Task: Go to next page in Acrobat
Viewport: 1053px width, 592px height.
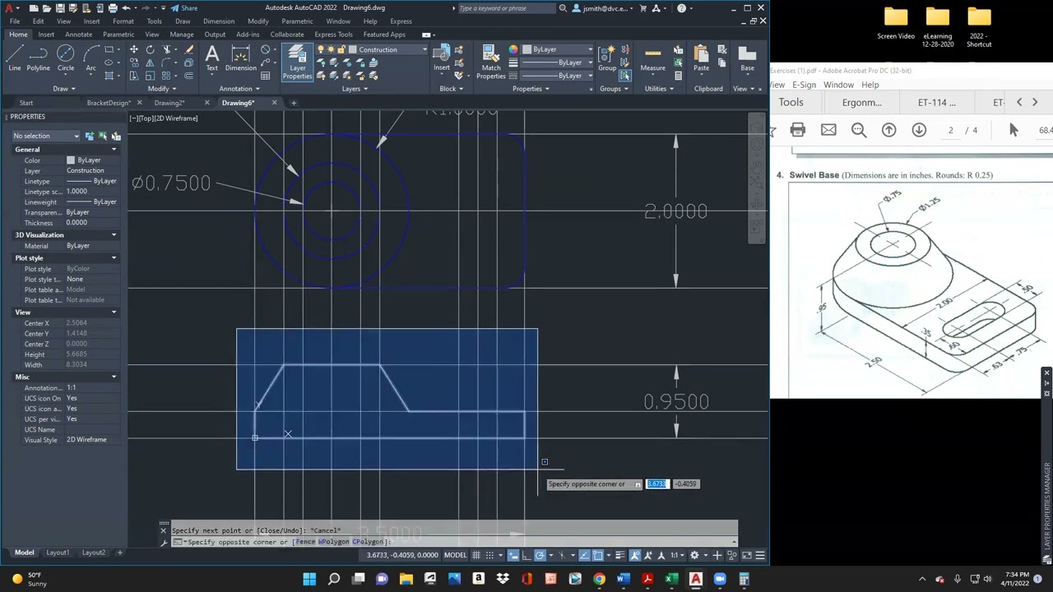Action: point(919,130)
